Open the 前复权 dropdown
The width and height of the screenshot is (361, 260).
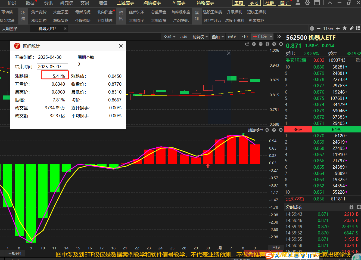pos(200,37)
